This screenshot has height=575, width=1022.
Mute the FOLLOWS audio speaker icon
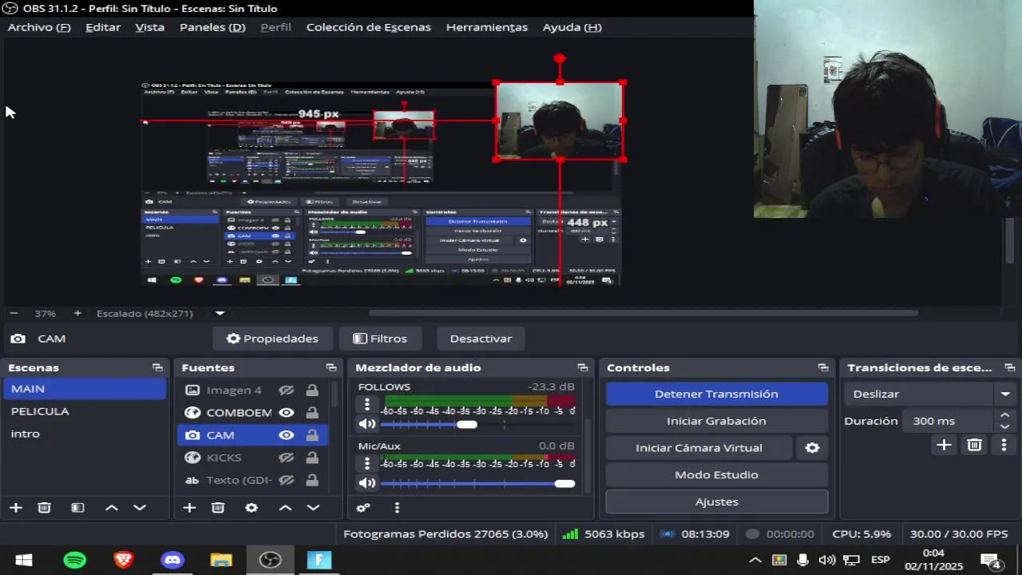click(367, 424)
